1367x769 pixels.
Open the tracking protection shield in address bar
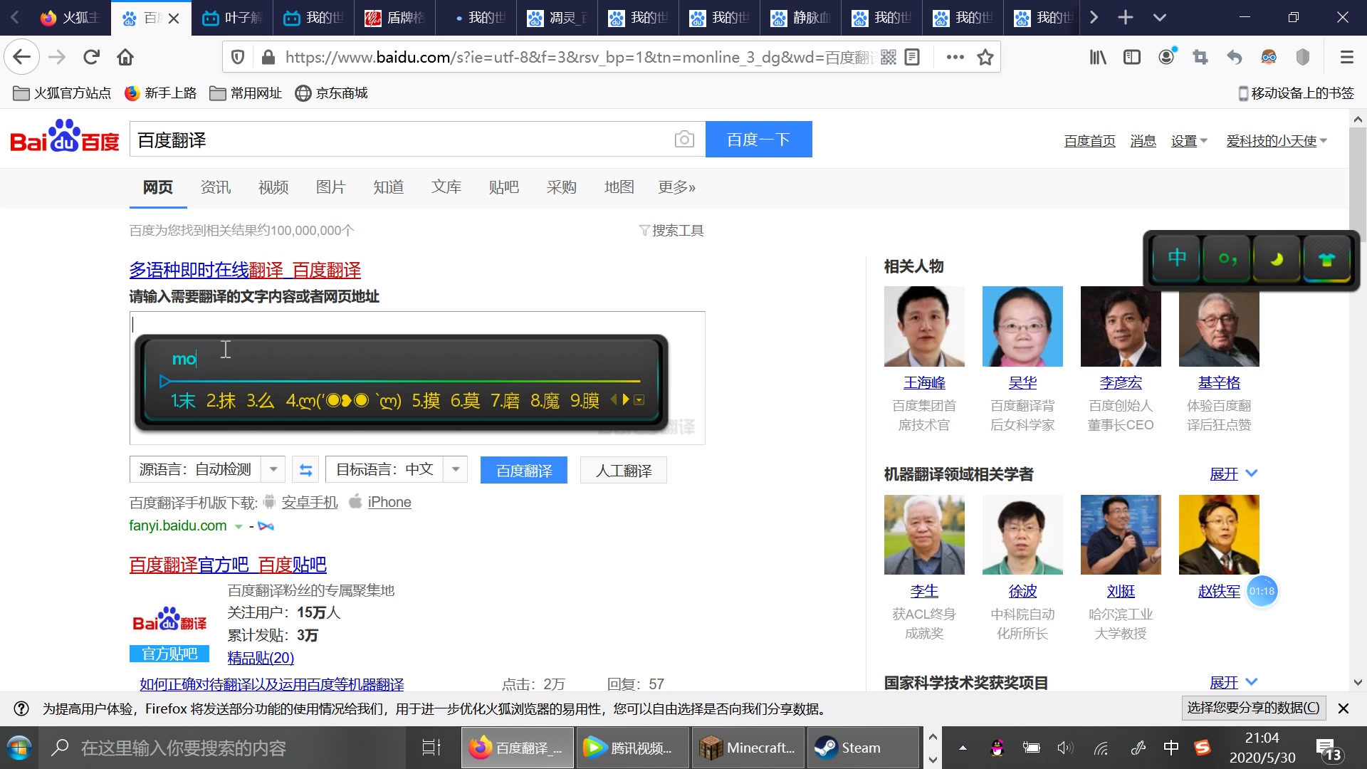tap(238, 57)
